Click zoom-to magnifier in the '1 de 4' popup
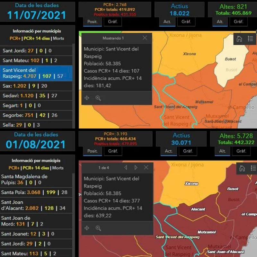Image resolution: width=257 pixels, height=257 pixels. 98,228
